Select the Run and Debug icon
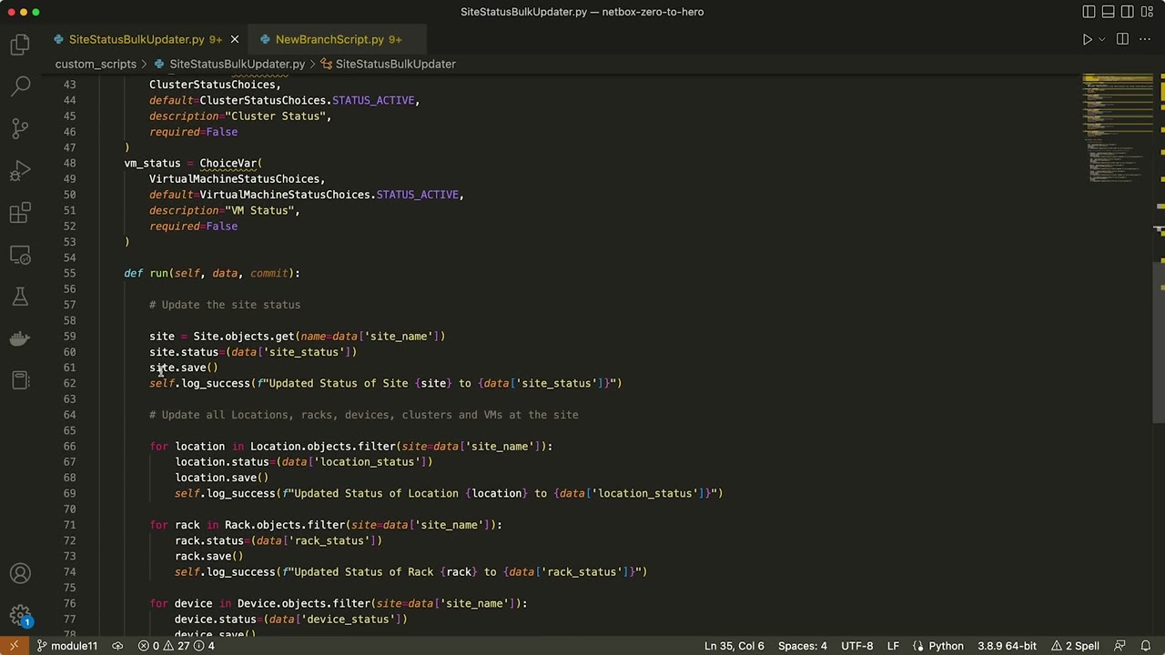 (20, 170)
